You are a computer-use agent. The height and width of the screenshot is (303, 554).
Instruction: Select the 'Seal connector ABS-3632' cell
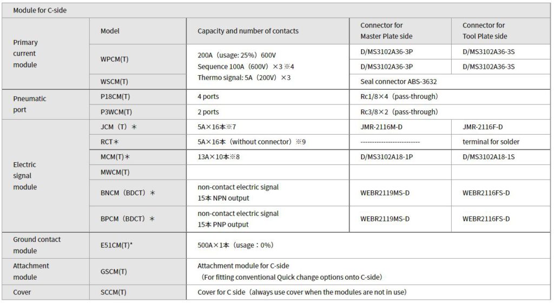[x=450, y=82]
